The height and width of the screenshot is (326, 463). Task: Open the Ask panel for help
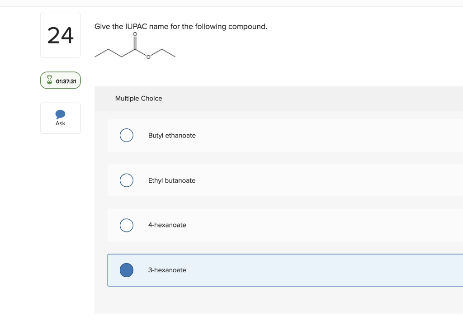click(x=60, y=118)
